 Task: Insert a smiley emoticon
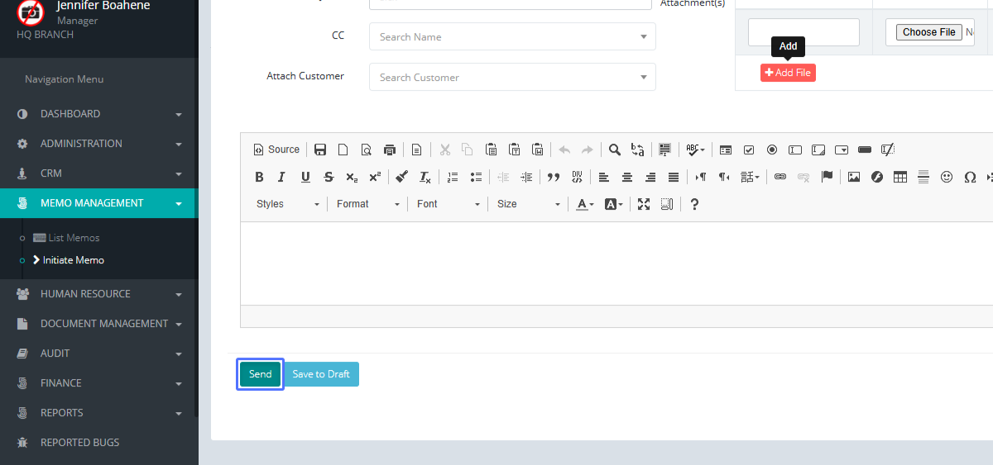click(x=947, y=177)
